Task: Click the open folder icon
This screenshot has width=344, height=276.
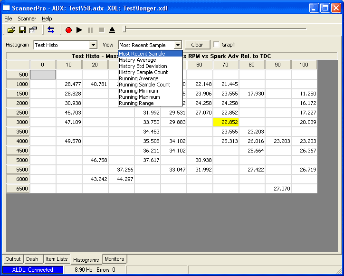Action: click(11, 30)
